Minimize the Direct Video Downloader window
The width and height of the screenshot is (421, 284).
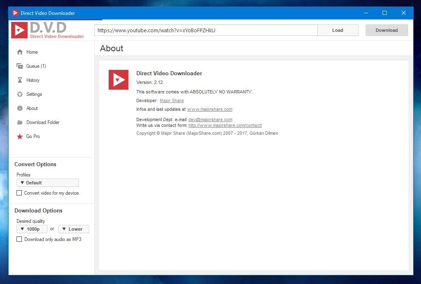tap(366, 13)
